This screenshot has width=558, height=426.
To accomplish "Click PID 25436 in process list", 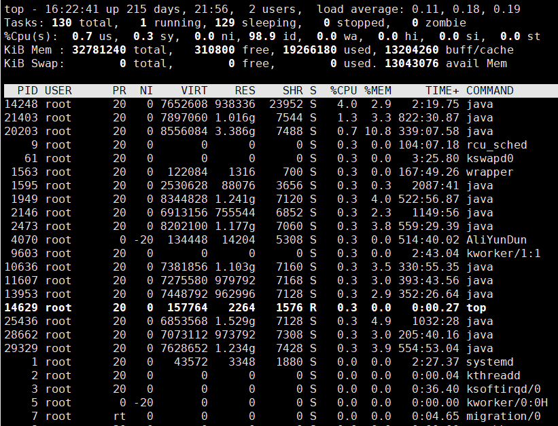I will click(20, 321).
